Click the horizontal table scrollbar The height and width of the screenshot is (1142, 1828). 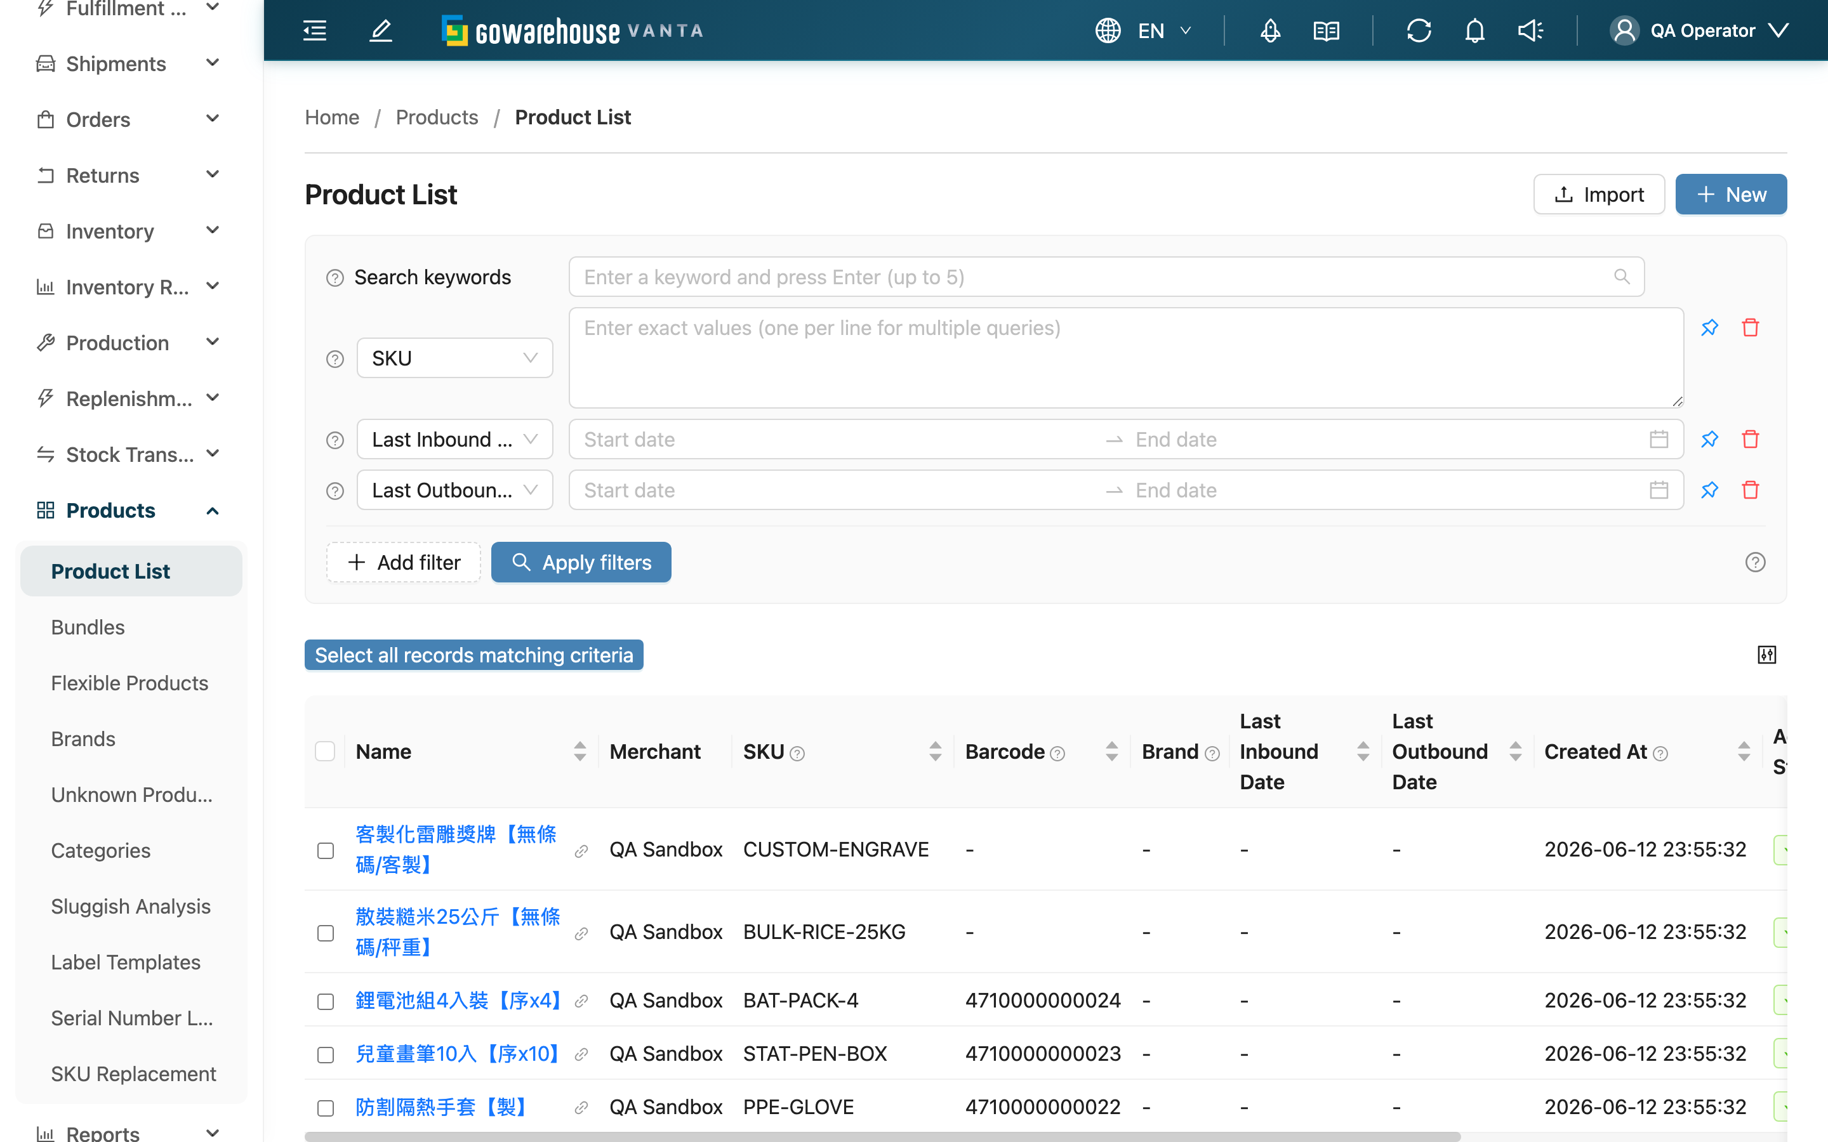pos(882,1136)
